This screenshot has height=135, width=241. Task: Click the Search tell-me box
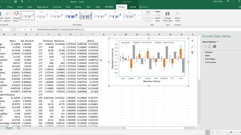tap(144, 7)
